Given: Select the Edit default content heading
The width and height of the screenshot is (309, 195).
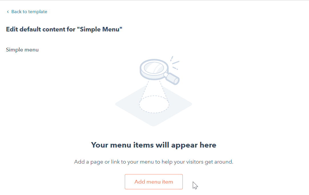Looking at the screenshot, I should 64,29.
